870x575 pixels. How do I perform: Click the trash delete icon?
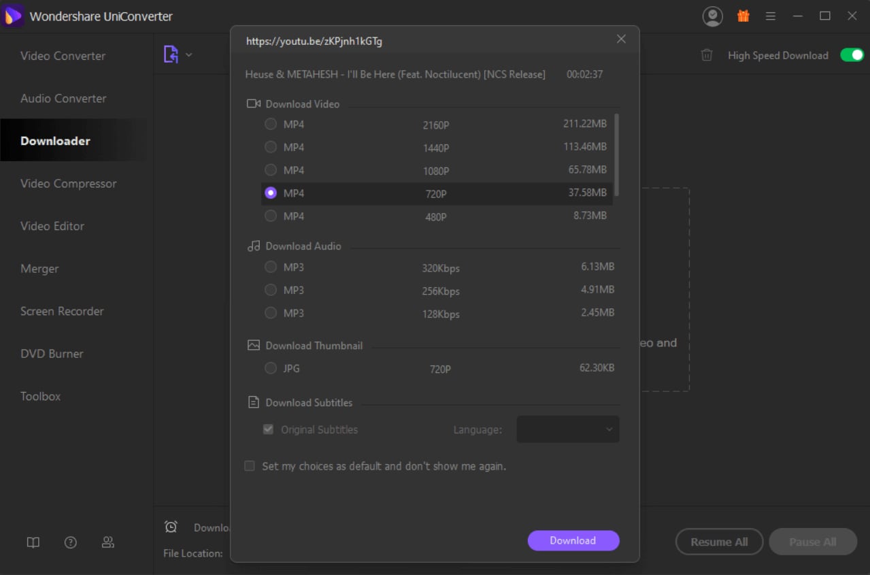(707, 55)
